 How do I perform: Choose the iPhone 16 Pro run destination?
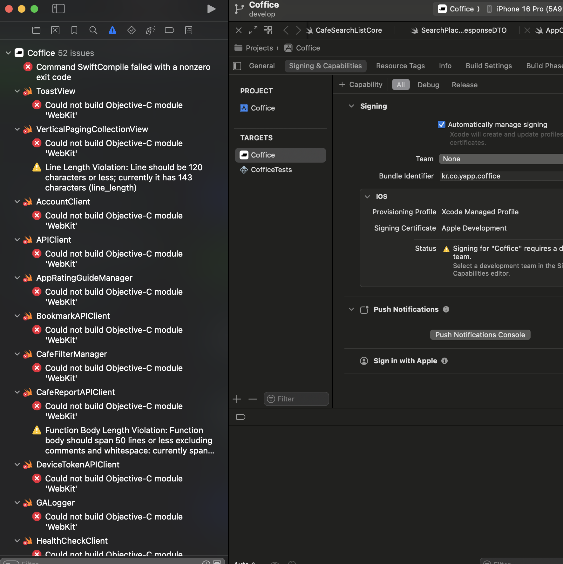(524, 9)
